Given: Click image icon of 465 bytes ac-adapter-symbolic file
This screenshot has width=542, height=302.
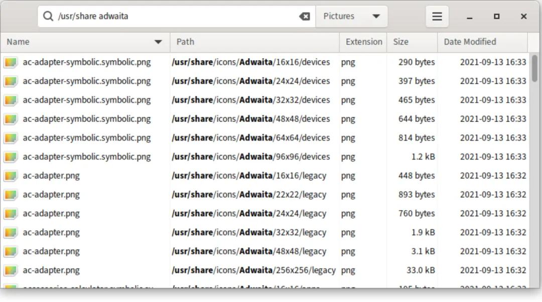Looking at the screenshot, I should [11, 100].
